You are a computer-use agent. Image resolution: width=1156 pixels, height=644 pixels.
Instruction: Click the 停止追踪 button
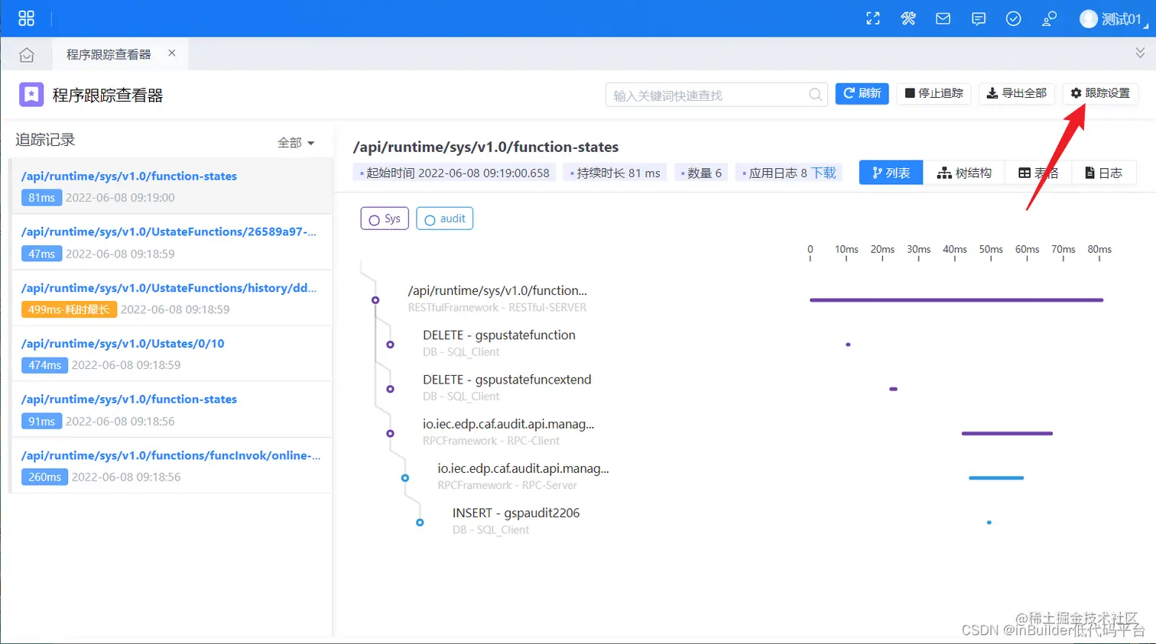[934, 93]
